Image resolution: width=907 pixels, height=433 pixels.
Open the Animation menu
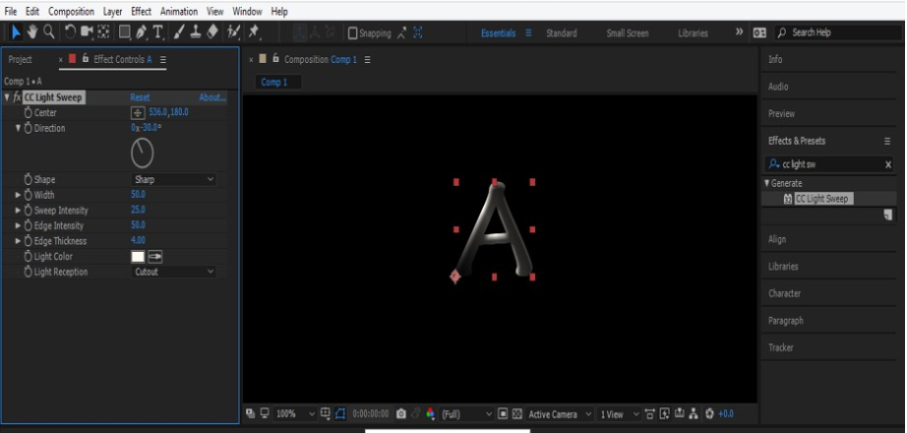pos(179,12)
